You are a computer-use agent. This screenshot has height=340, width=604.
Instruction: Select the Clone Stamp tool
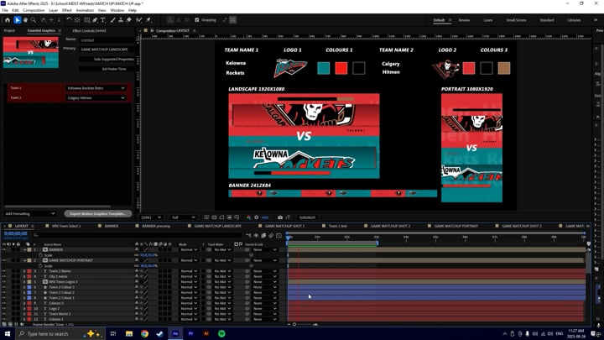click(121, 20)
